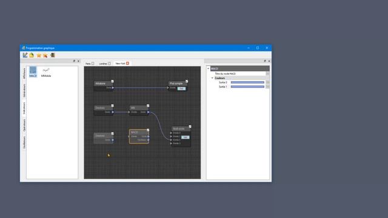Image resolution: width=388 pixels, height=218 pixels.
Task: Open the Sortie 0 color dropdown button
Action: pyautogui.click(x=267, y=82)
